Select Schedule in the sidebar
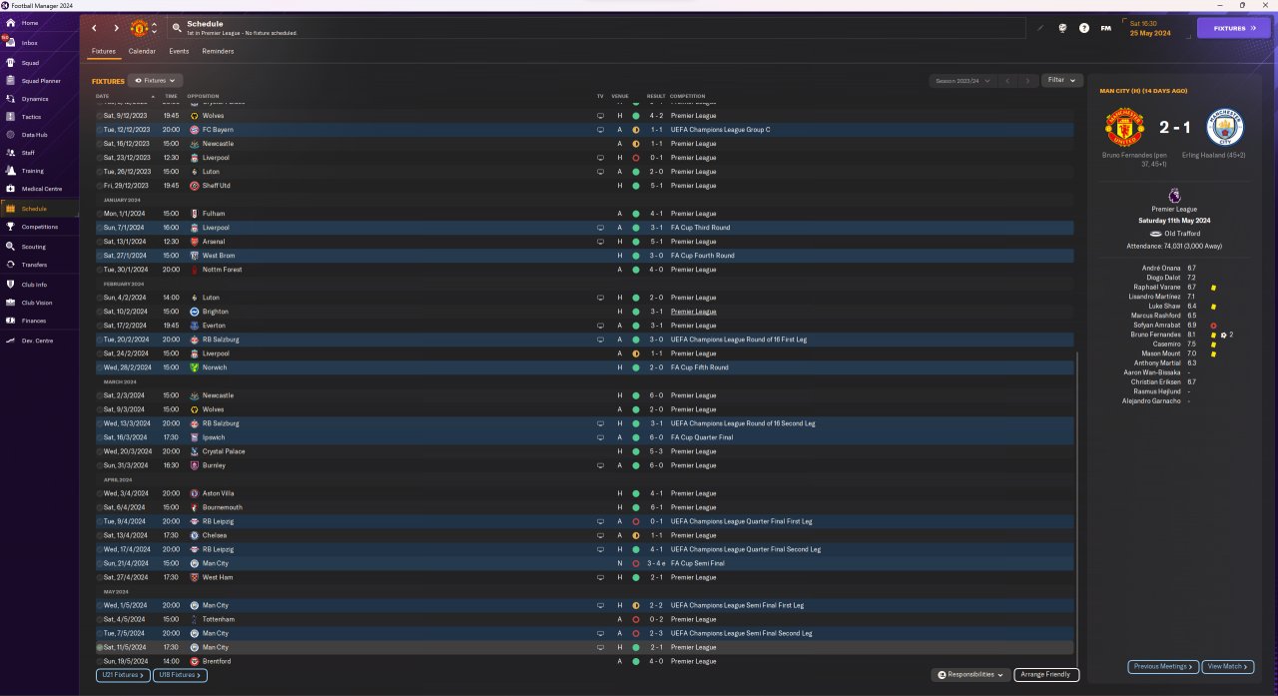Screen dimensions: 1278x696 coord(40,209)
